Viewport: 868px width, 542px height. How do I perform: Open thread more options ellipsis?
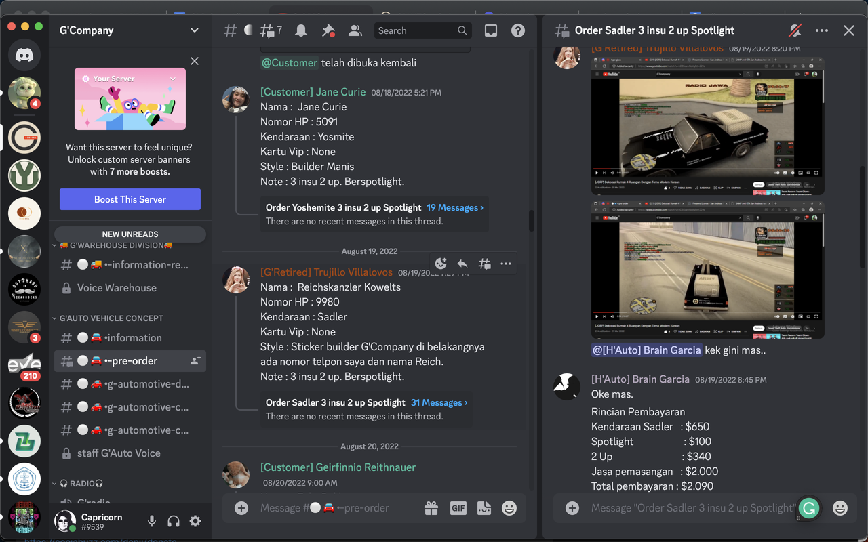pyautogui.click(x=822, y=30)
